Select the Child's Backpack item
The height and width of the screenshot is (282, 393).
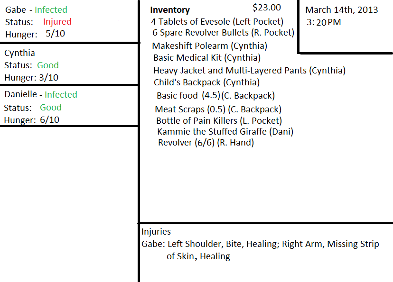coord(206,82)
